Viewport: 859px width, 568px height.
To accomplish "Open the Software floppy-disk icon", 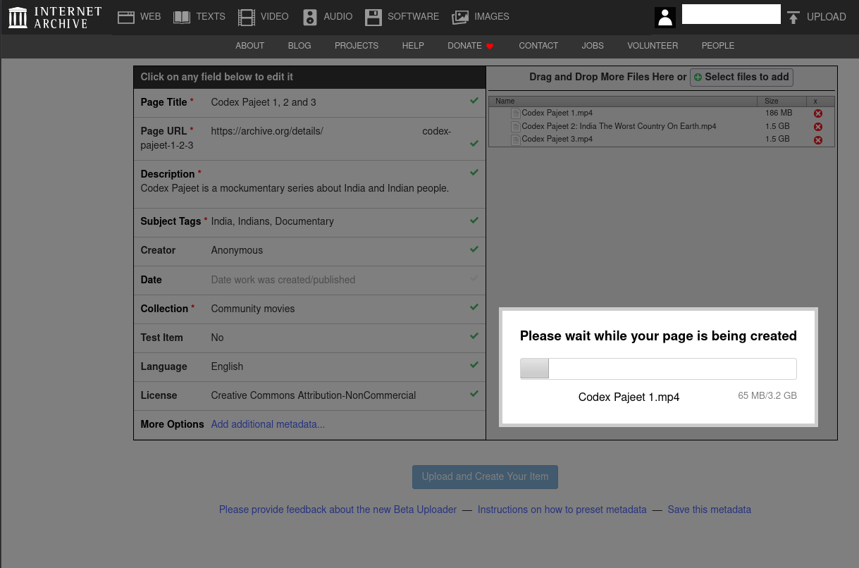I will click(373, 17).
